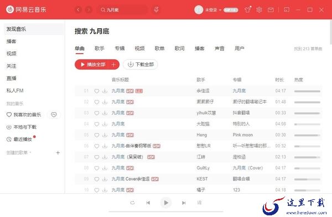Viewport: 332px width, 217px height.
Task: Download song 10 by 橘子
Action: point(105,190)
